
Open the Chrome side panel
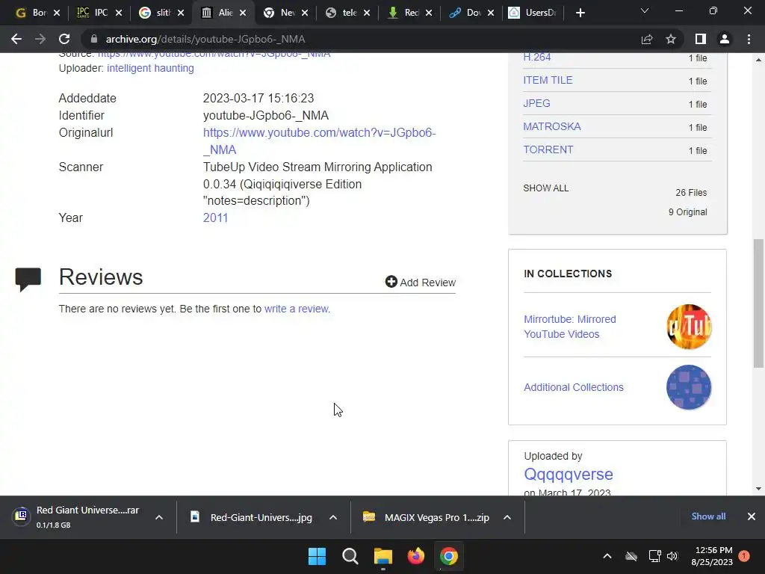700,39
